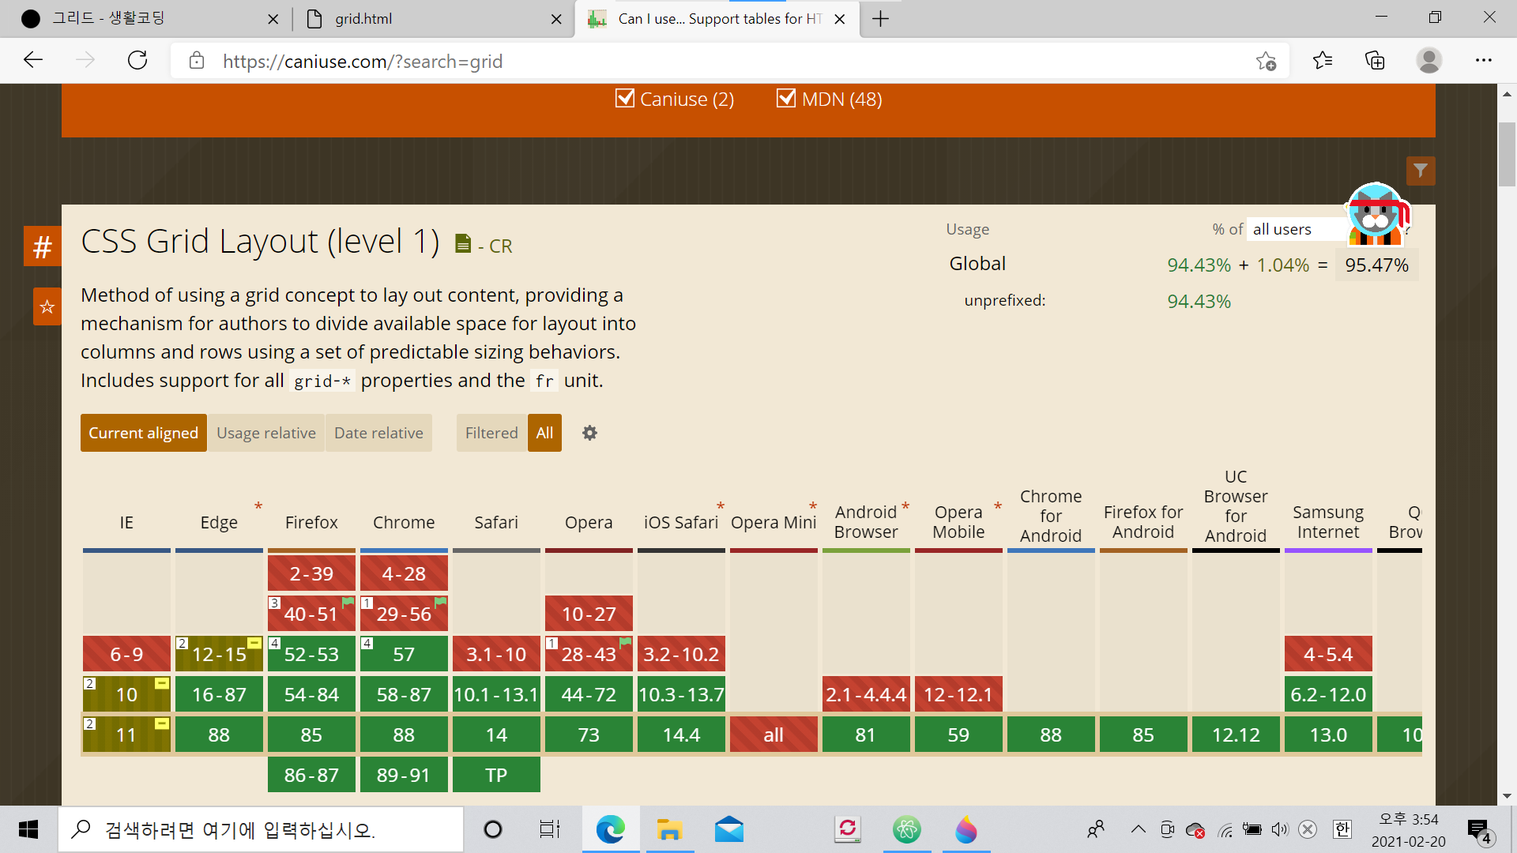Click the scrollbar down arrow

[1507, 796]
